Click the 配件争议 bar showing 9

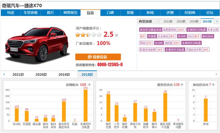point(154,117)
